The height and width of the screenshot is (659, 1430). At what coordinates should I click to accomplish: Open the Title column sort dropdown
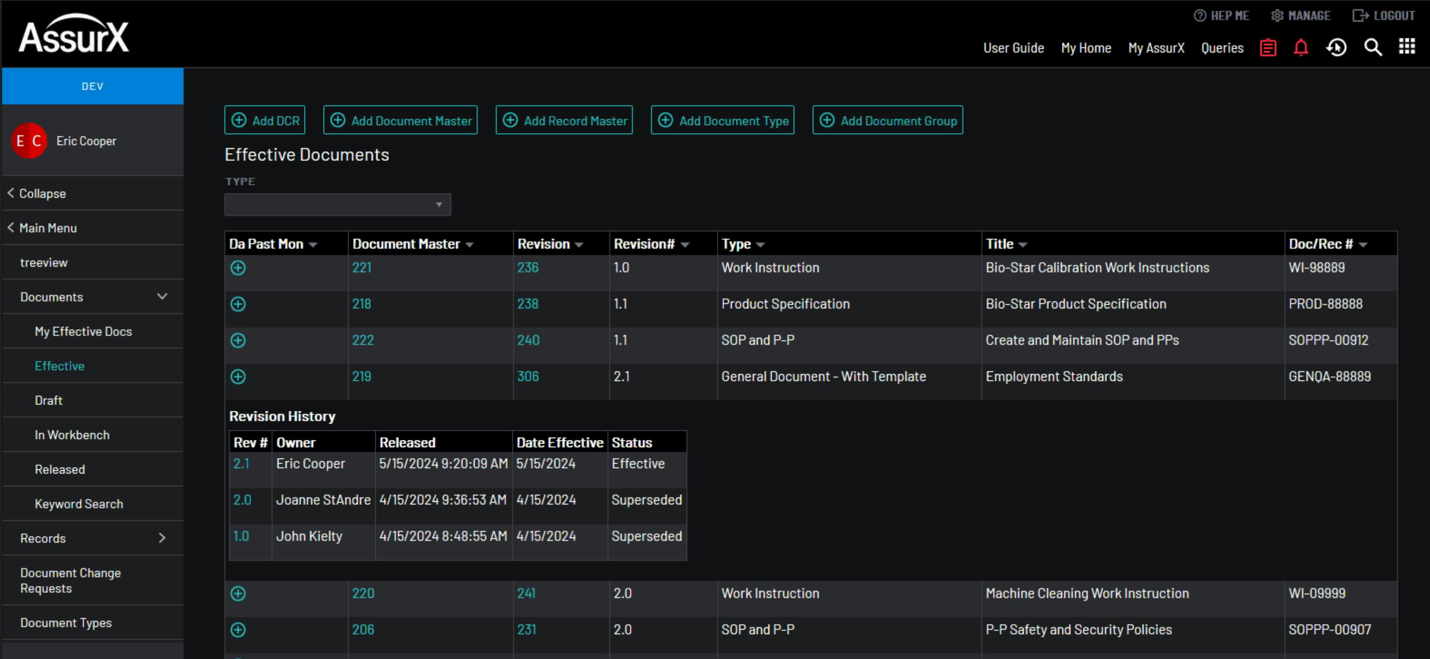(x=1022, y=245)
